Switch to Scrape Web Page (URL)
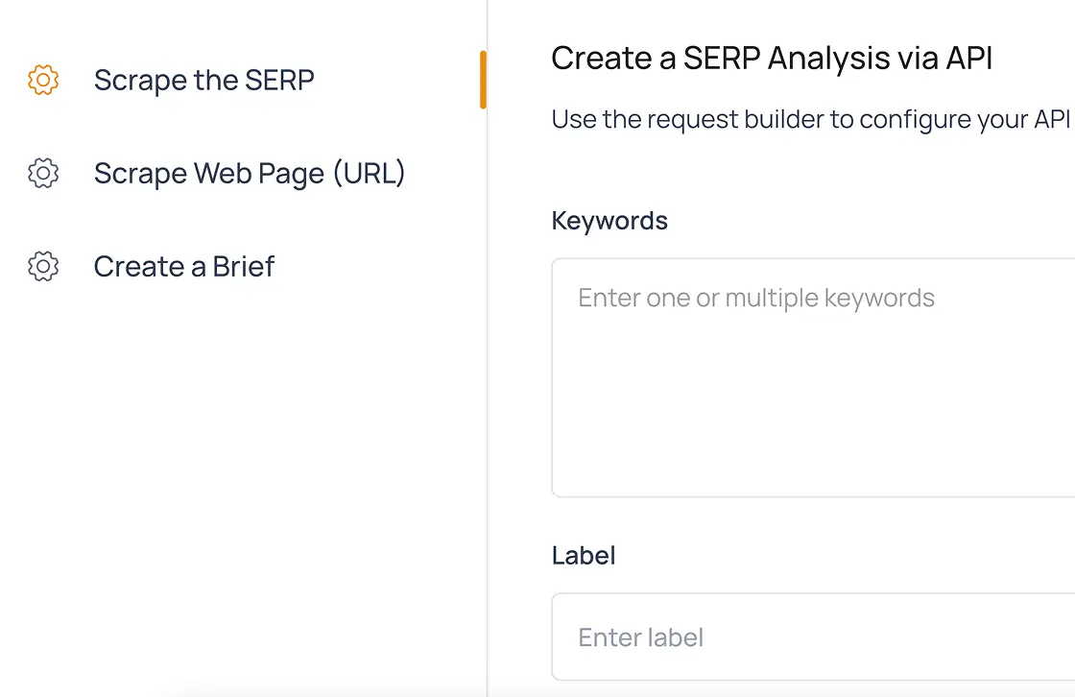The image size is (1075, 697). [250, 173]
